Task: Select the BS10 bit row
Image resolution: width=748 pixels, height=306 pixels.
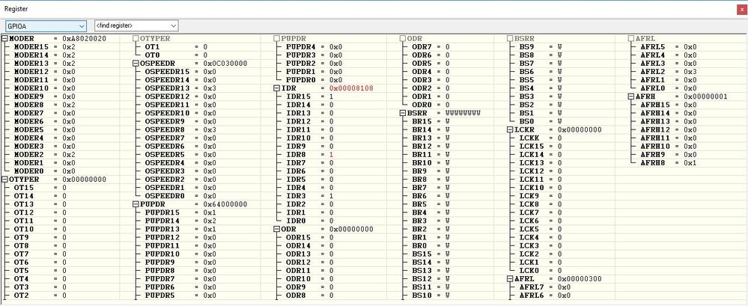Action: [431, 296]
